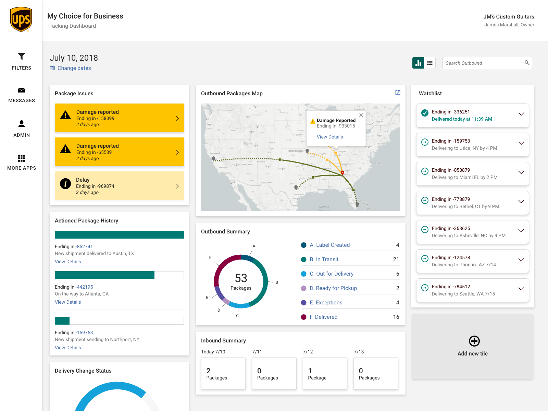This screenshot has width=548, height=411.
Task: Expand the Outbound Packages Map in new window
Action: pos(398,93)
